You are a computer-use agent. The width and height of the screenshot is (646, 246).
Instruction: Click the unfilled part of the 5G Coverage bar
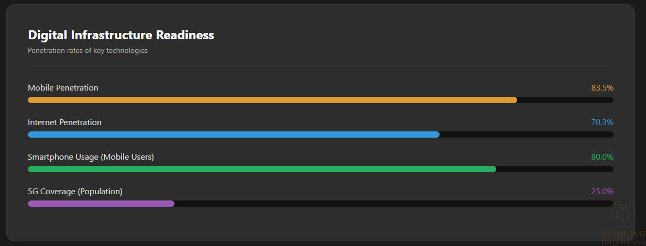pyautogui.click(x=393, y=204)
